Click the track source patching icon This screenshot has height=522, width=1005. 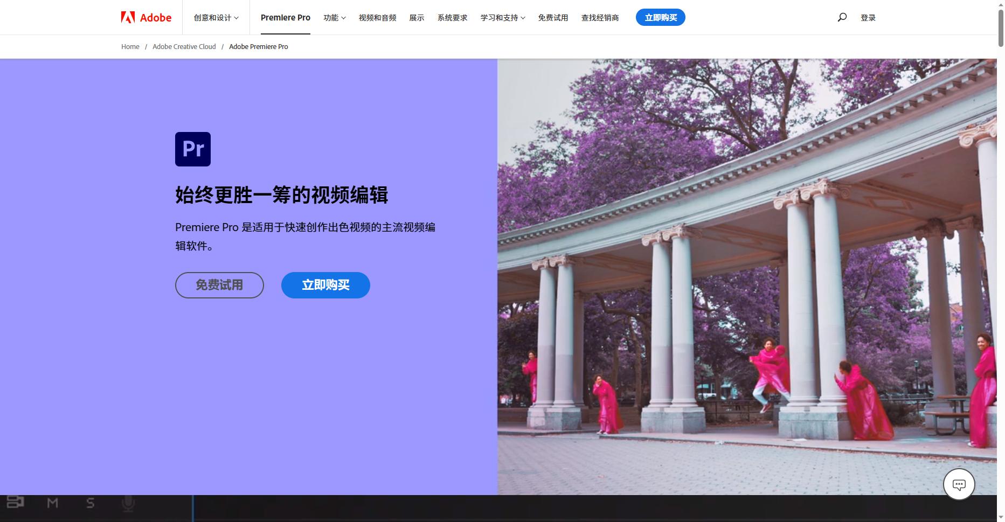(17, 503)
